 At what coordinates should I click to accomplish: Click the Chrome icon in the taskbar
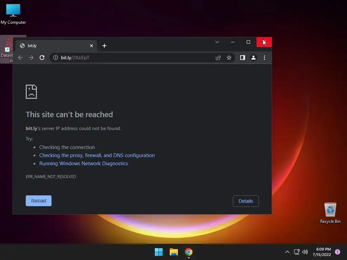coord(189,252)
